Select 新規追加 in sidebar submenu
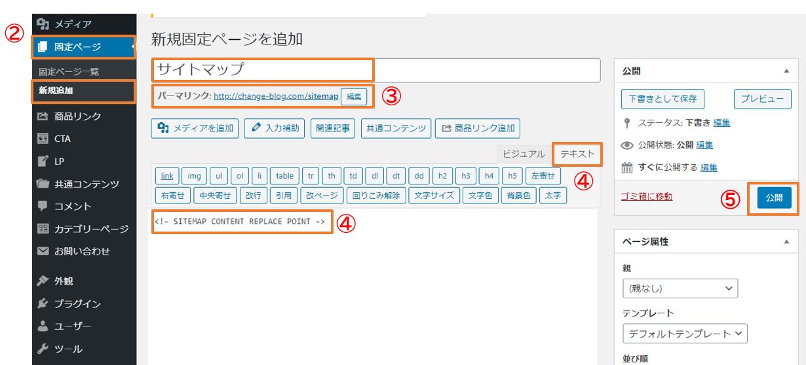 (56, 92)
